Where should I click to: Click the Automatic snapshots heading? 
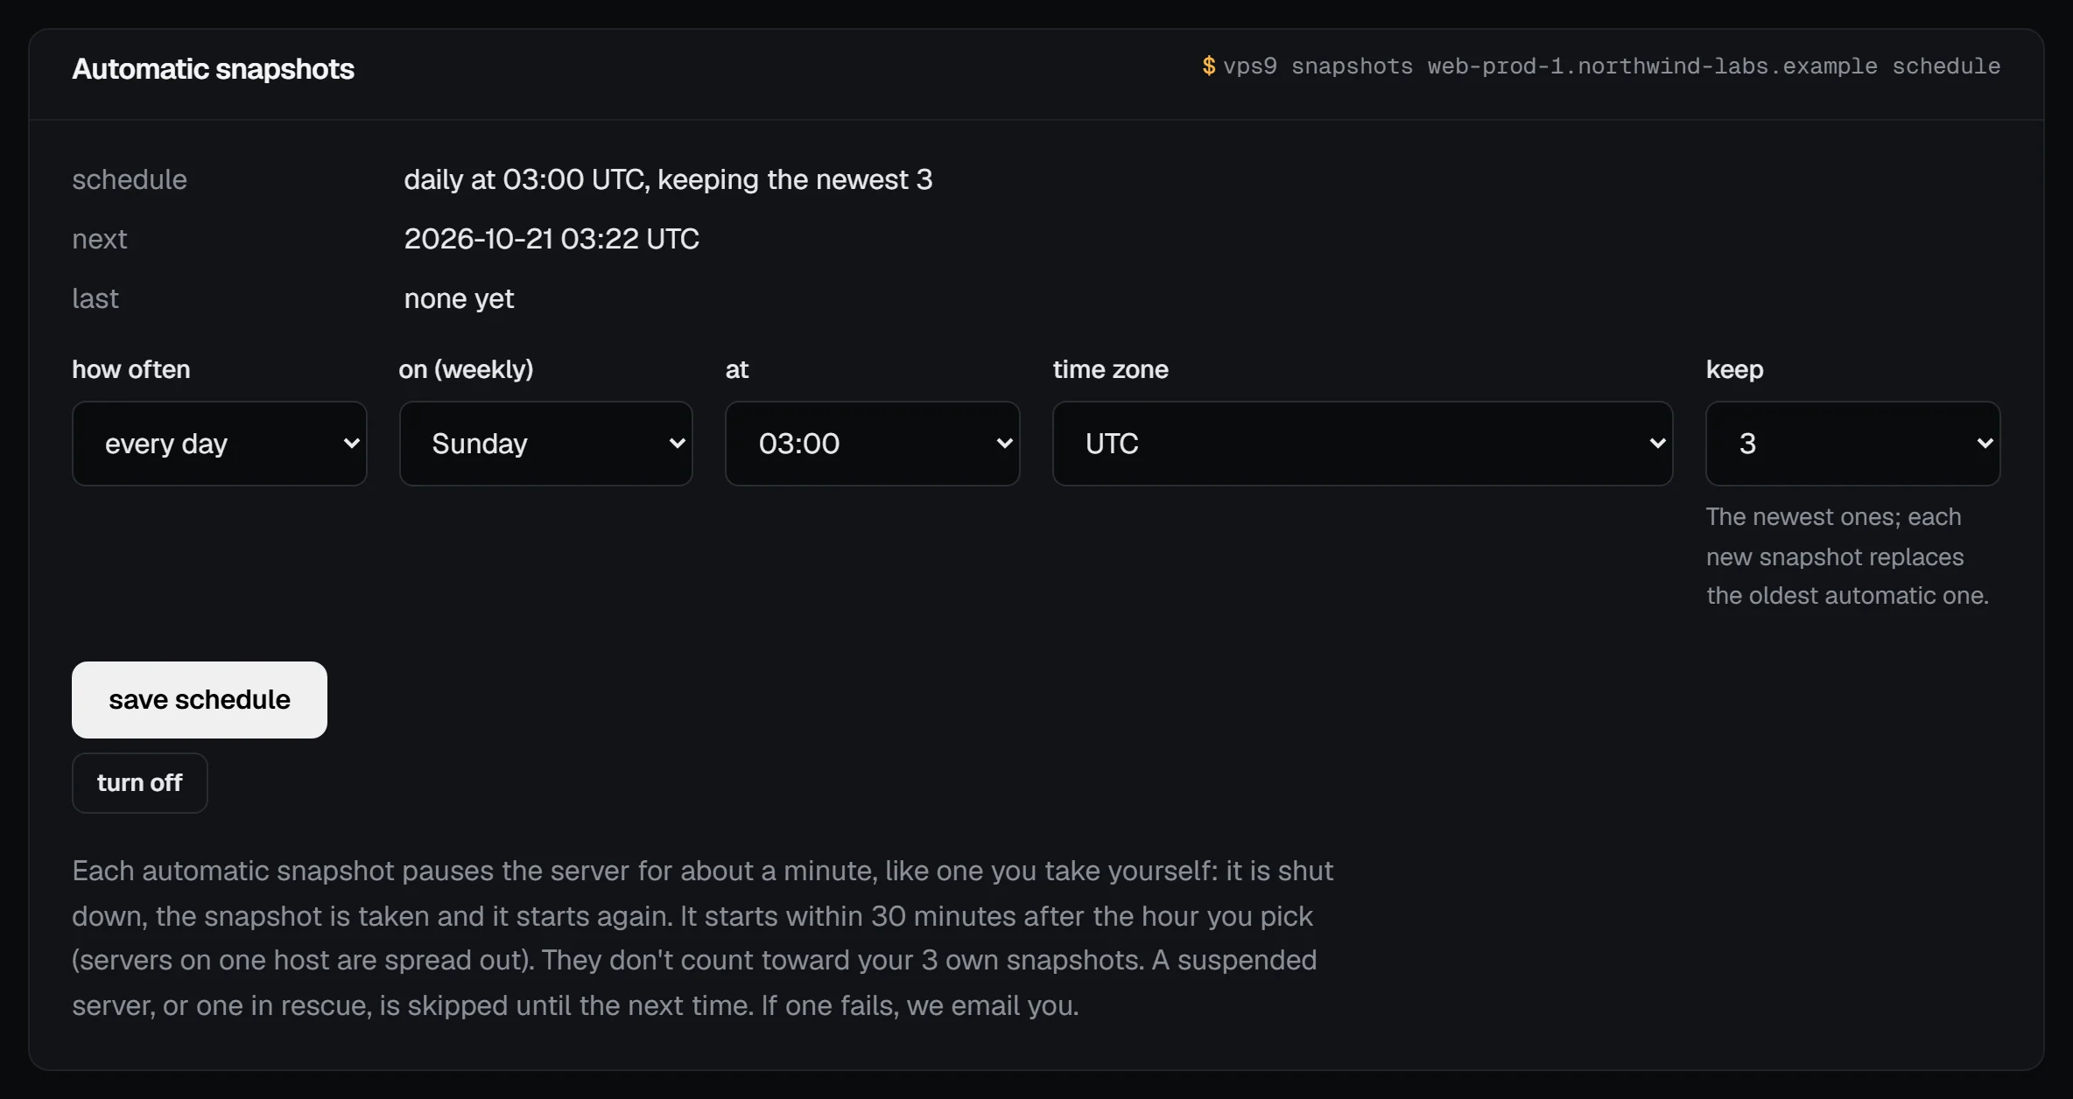pos(213,69)
